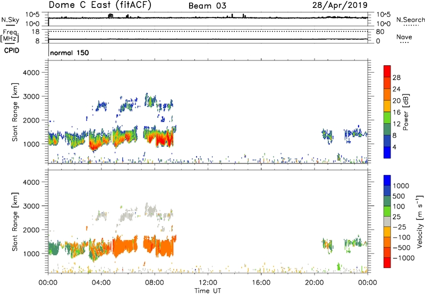Click the '08:00' time axis tick label
Viewport: 425px width, 294px height.
(155, 283)
